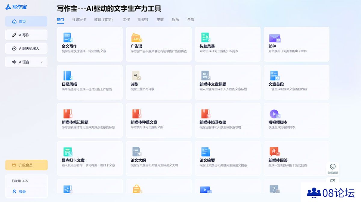The image size is (361, 202).
Task: Click the 诗歌 title text
Action: coord(134,84)
